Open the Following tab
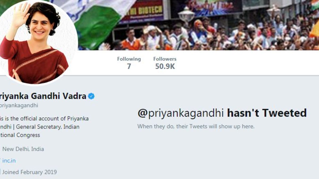This screenshot has height=179, width=319. click(x=129, y=63)
